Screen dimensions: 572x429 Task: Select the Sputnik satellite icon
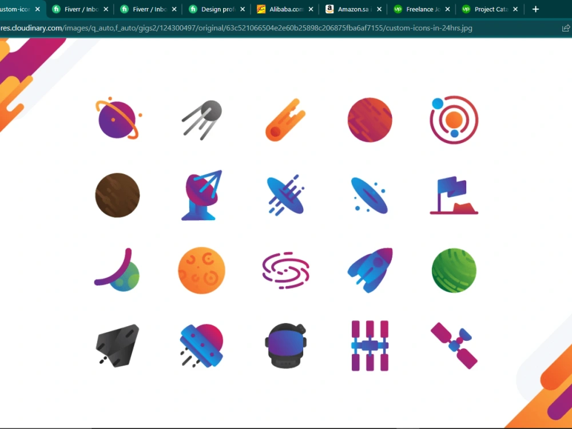201,118
